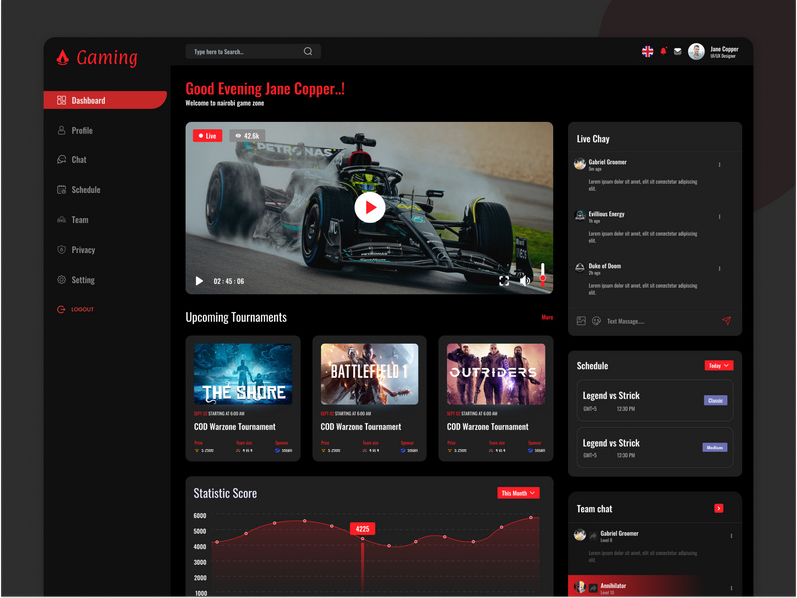
Task: Toggle the Live badge on the stream
Action: [206, 134]
